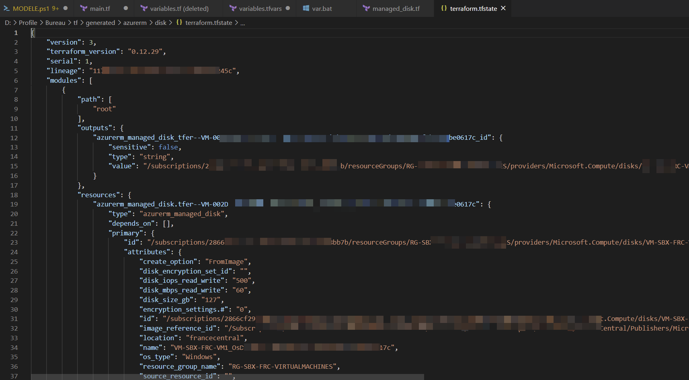Click the Terraform icon on main.tf tab
Image resolution: width=689 pixels, height=380 pixels.
click(x=84, y=8)
